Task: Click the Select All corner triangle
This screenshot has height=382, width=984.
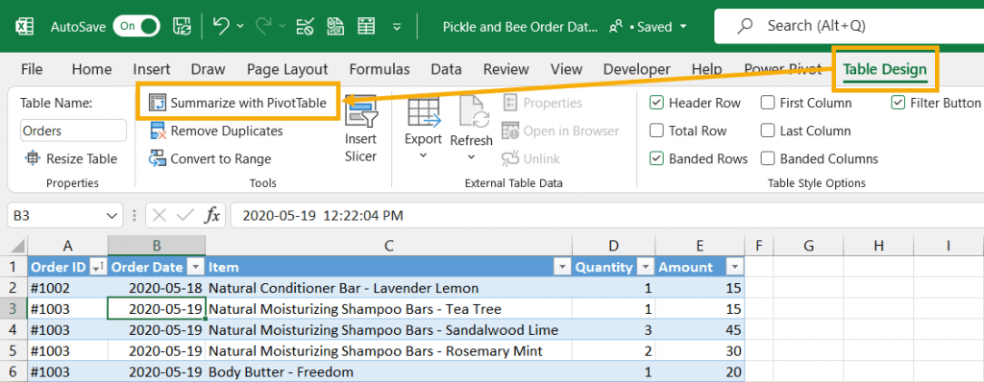Action: 17,246
